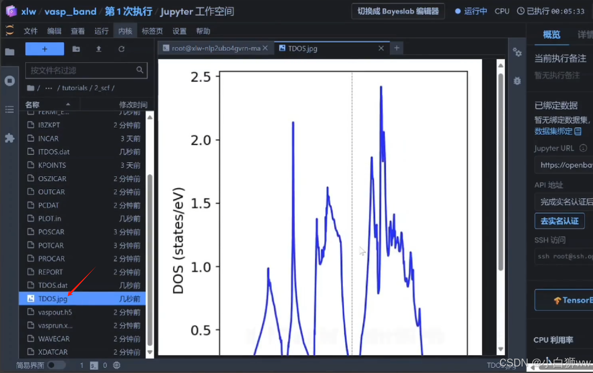The height and width of the screenshot is (373, 593).
Task: Click the real-name verification button
Action: [560, 221]
